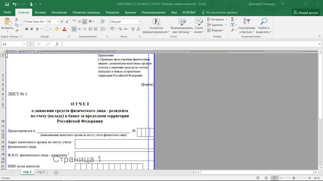Center text horizontally

79,29
